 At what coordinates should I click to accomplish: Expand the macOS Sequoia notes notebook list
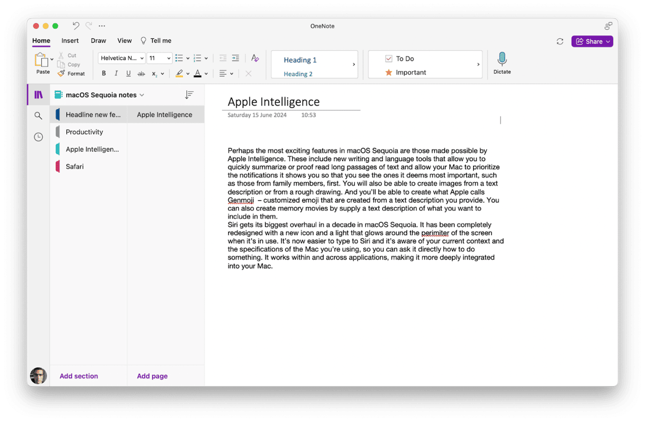pyautogui.click(x=142, y=95)
